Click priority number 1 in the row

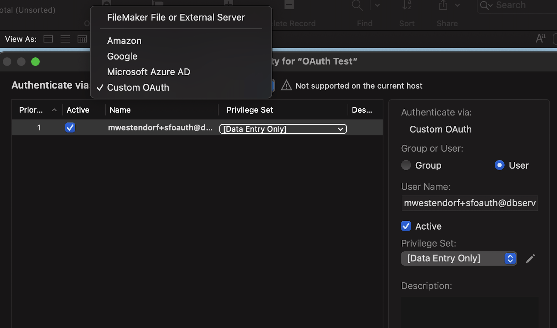point(39,128)
